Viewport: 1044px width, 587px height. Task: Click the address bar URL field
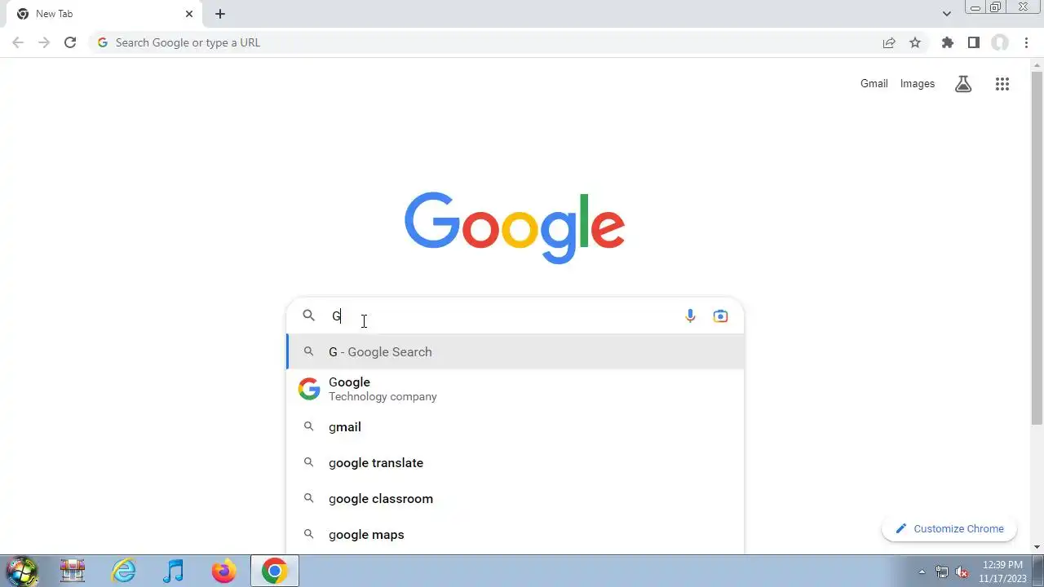point(489,42)
